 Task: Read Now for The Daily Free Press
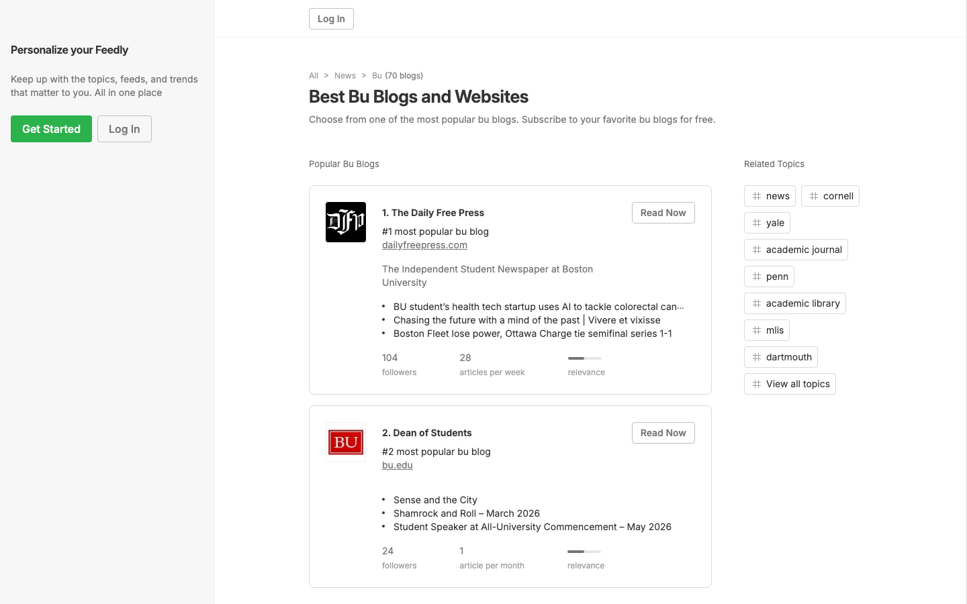(663, 213)
